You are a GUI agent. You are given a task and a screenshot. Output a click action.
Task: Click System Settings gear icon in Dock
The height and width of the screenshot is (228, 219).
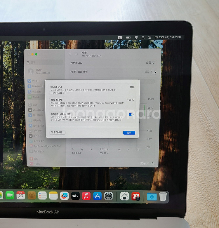[x=108, y=196]
